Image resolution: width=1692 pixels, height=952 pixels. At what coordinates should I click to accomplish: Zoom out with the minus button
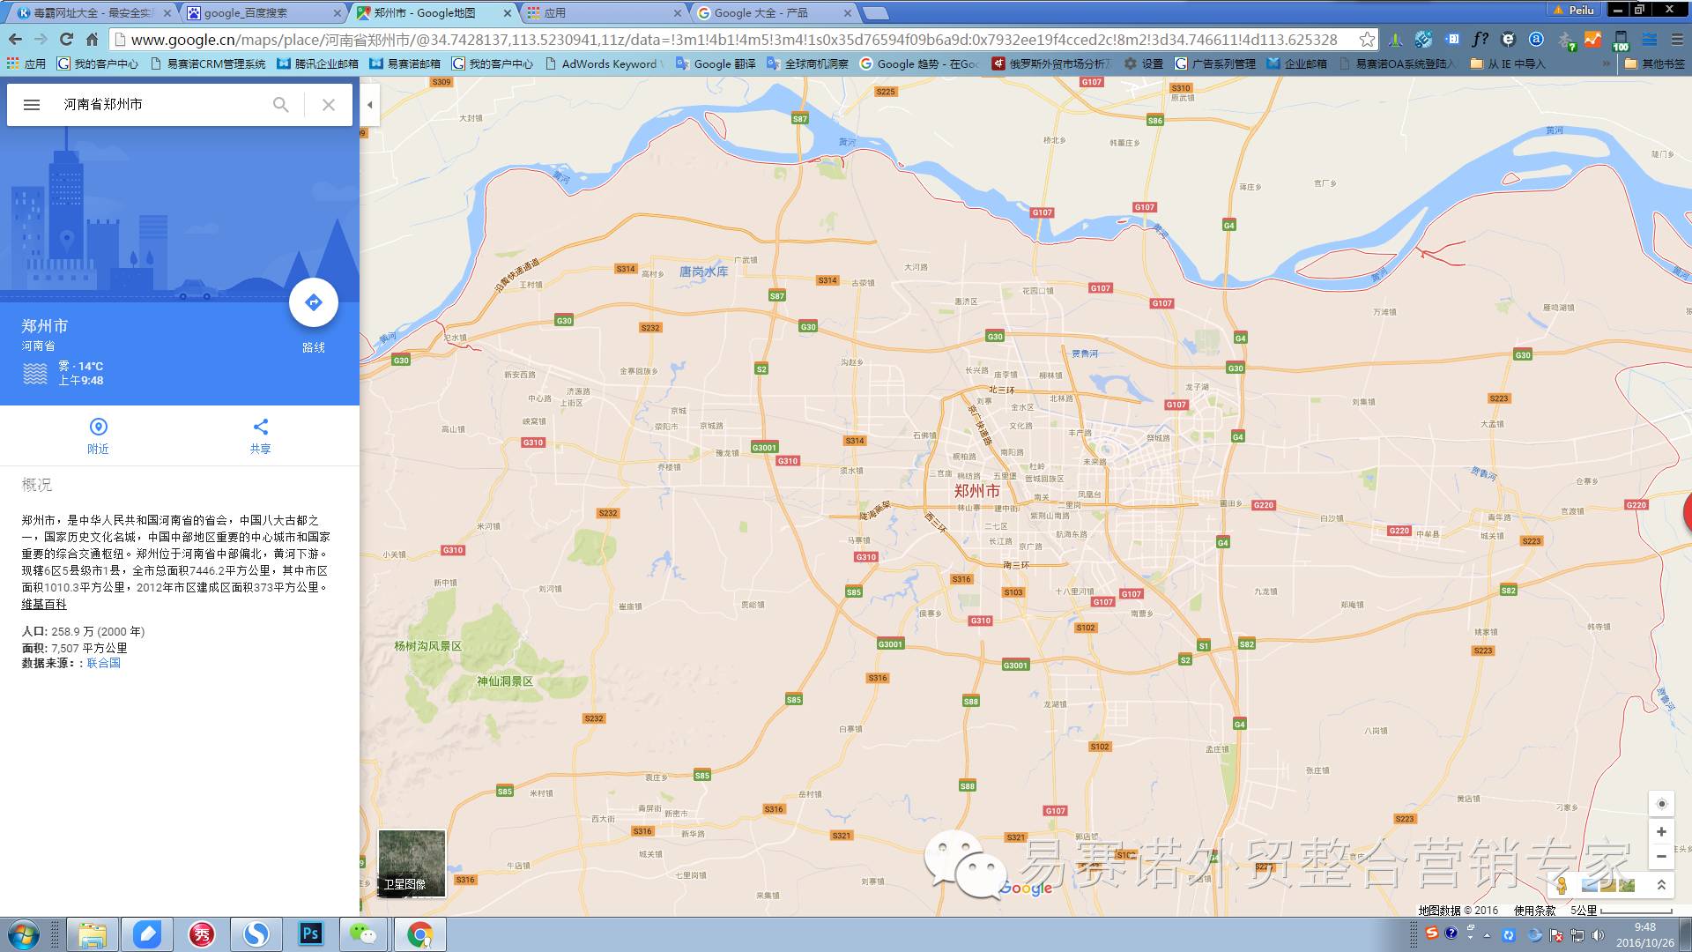coord(1661,856)
